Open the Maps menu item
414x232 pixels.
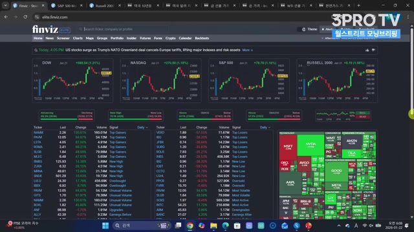click(90, 38)
